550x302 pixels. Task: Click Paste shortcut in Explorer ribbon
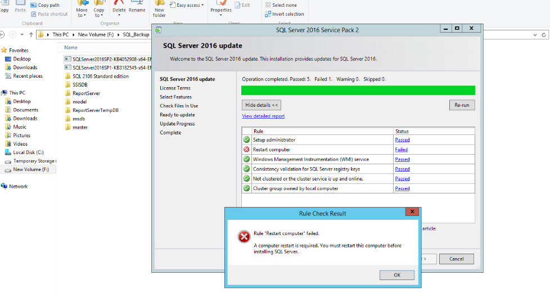(x=49, y=14)
